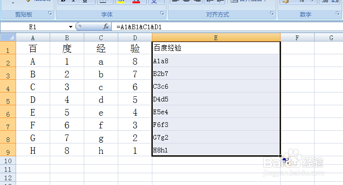This screenshot has width=343, height=185.
Task: Click cell A7 with uppercase F
Action: [33, 124]
